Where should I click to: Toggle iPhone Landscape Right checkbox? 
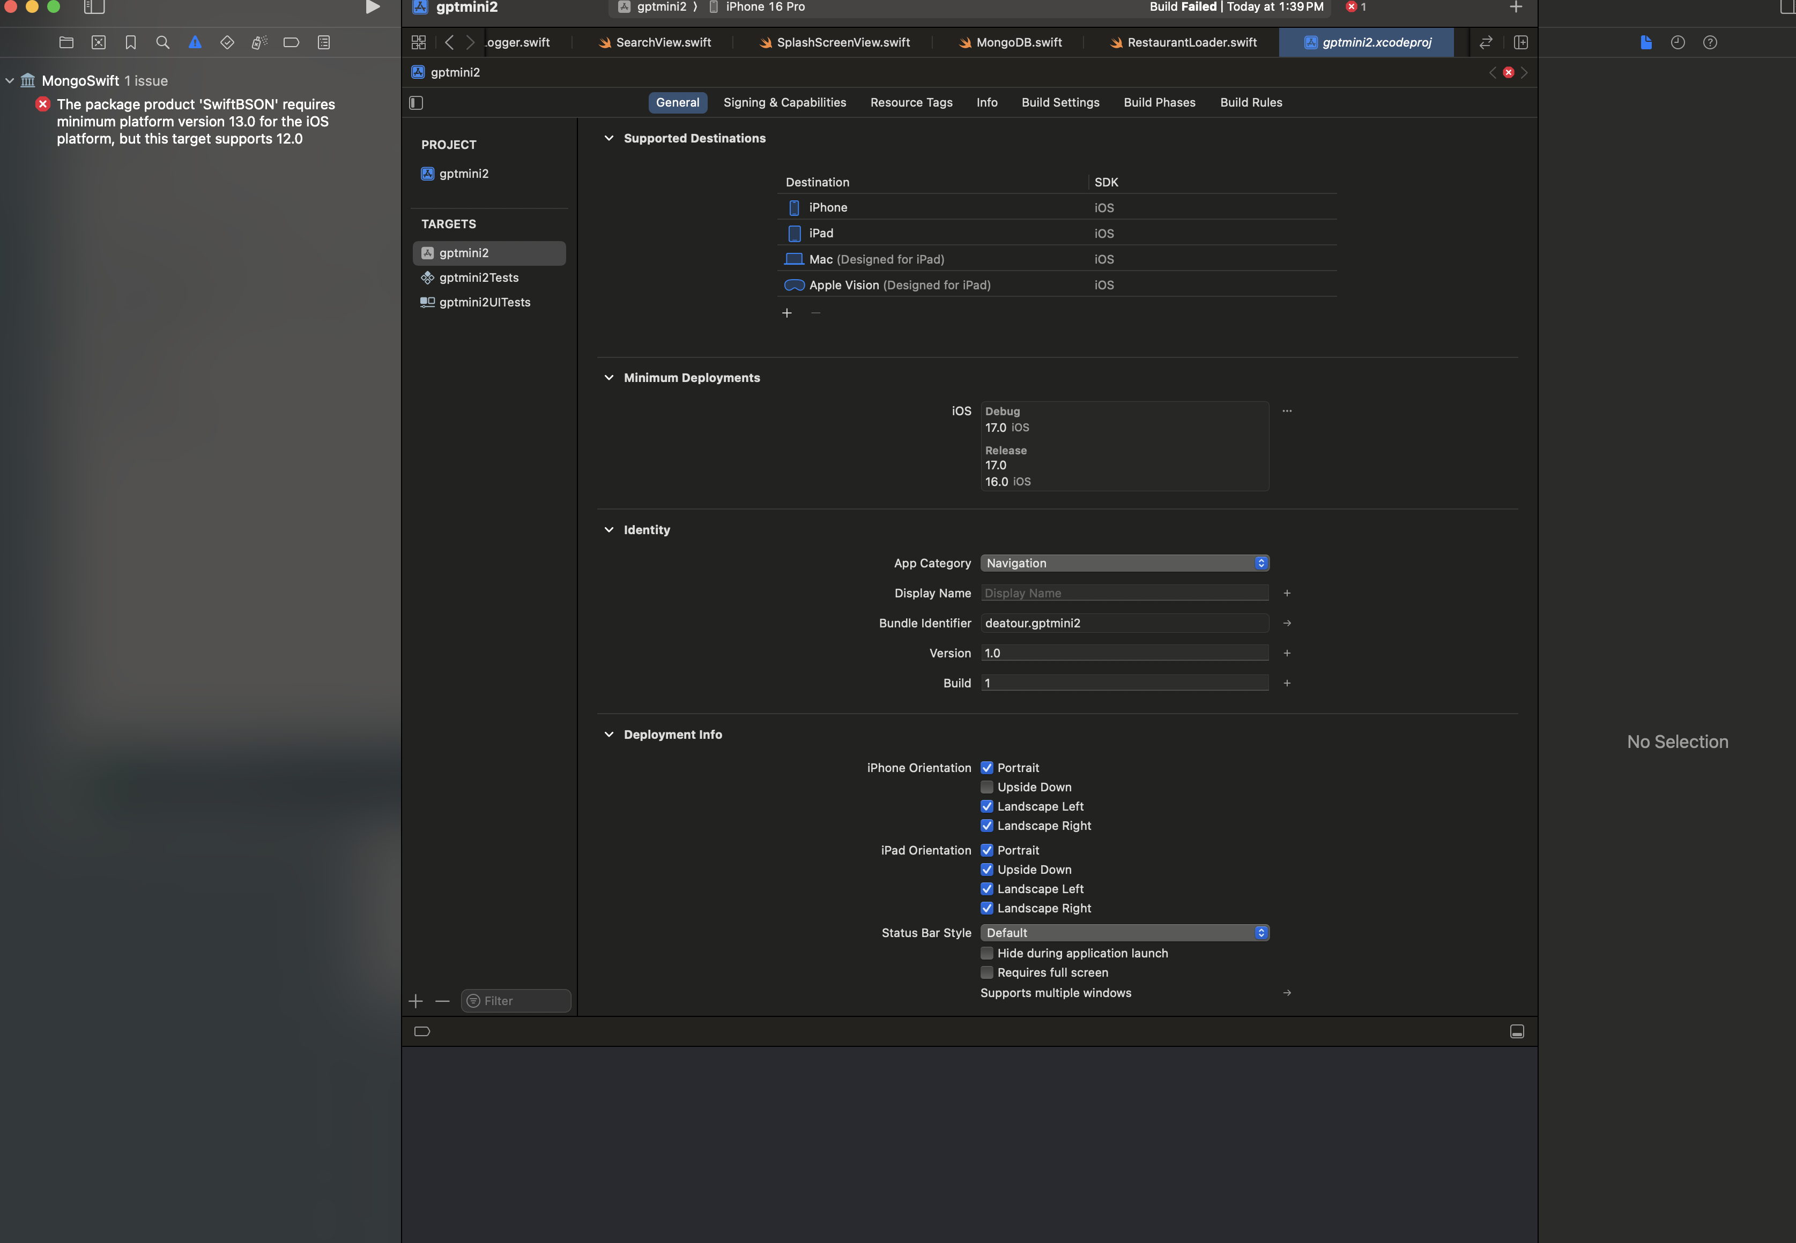[986, 826]
